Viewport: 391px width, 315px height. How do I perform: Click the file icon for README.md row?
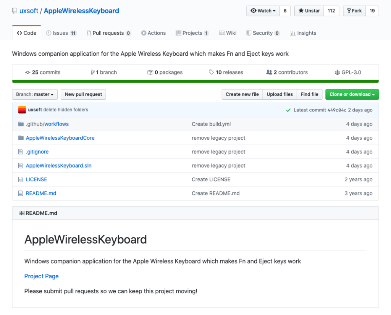(21, 193)
